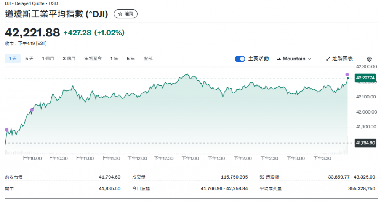The width and height of the screenshot is (381, 201).
Task: Select the 1 個月 time range
Action: tap(48, 59)
